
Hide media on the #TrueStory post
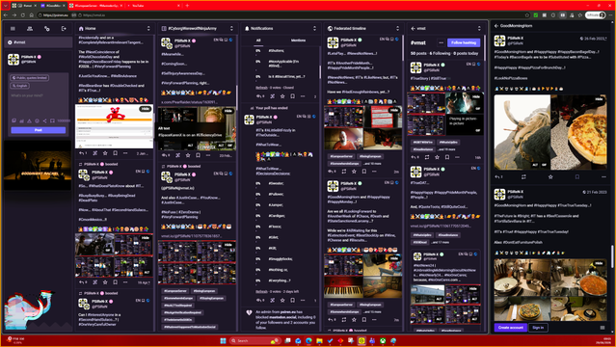tap(476, 96)
